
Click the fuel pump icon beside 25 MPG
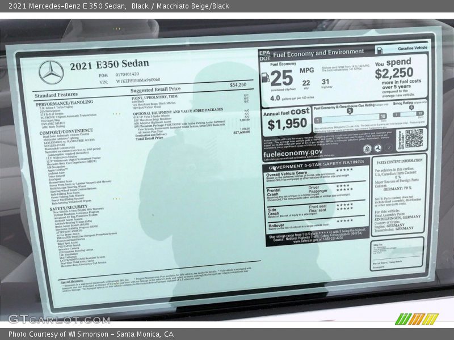[265, 78]
